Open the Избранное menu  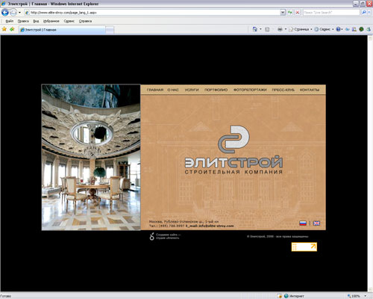click(x=51, y=21)
